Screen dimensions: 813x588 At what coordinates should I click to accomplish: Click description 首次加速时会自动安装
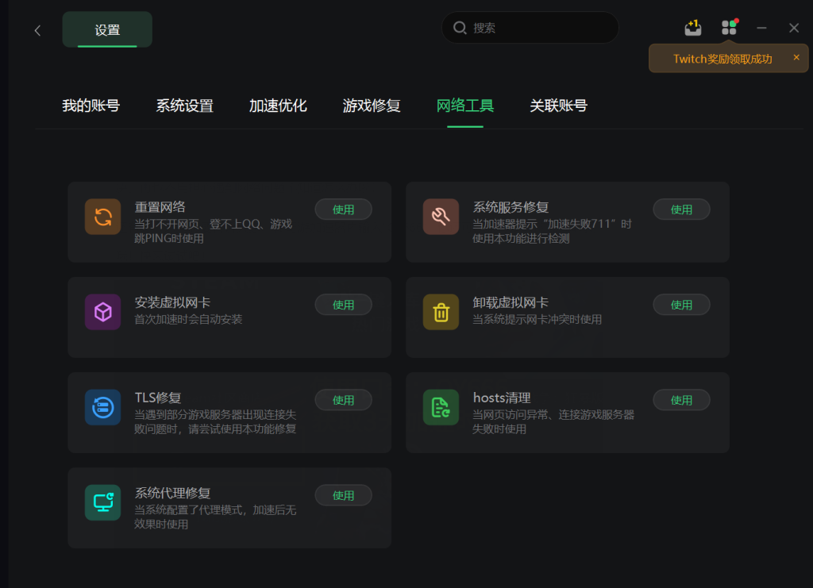[x=188, y=319]
